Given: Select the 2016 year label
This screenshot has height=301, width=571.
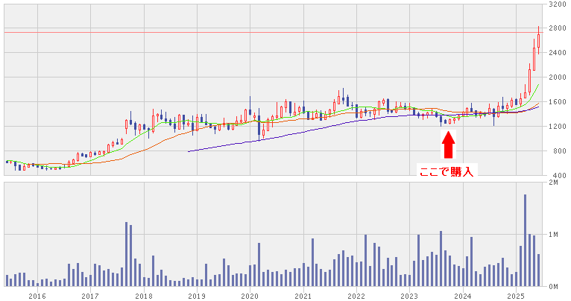Looking at the screenshot, I should click(37, 297).
